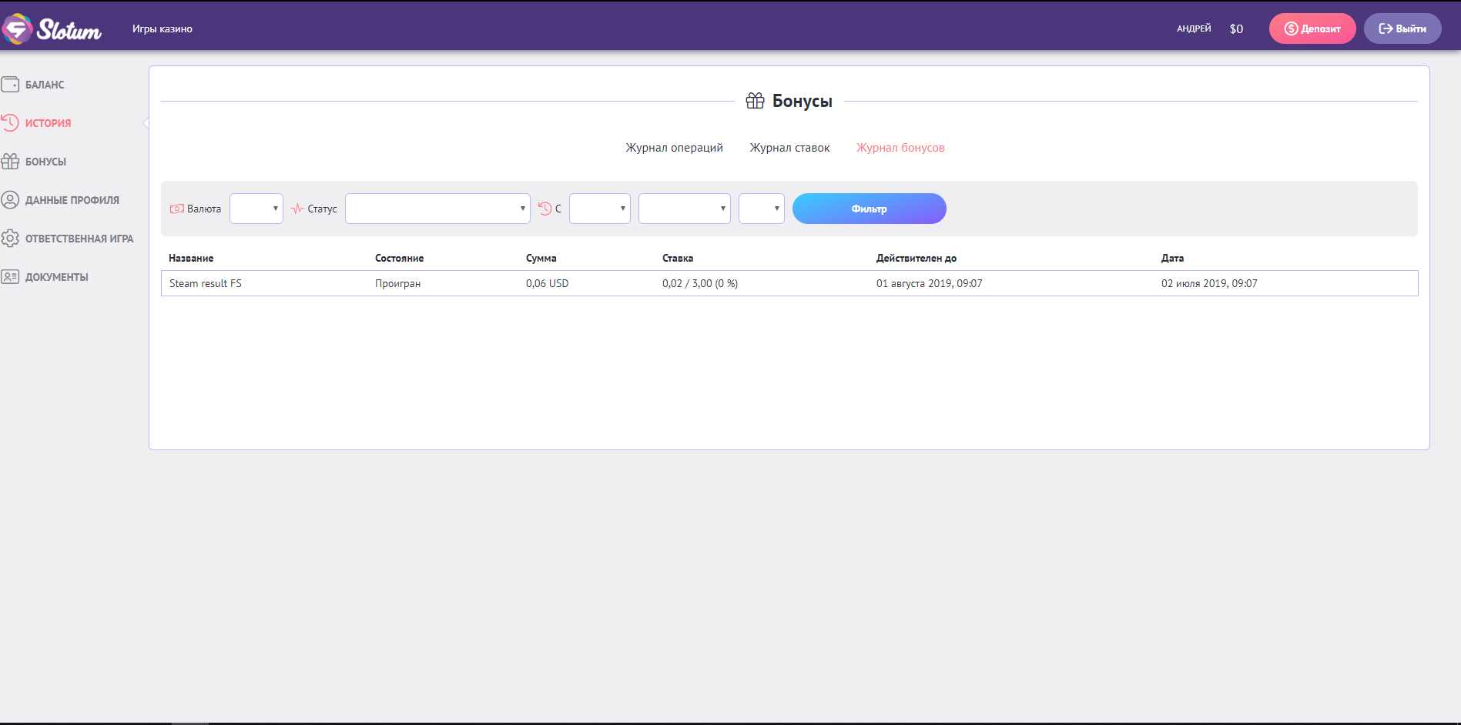Open the Documents ID card icon

[x=10, y=277]
